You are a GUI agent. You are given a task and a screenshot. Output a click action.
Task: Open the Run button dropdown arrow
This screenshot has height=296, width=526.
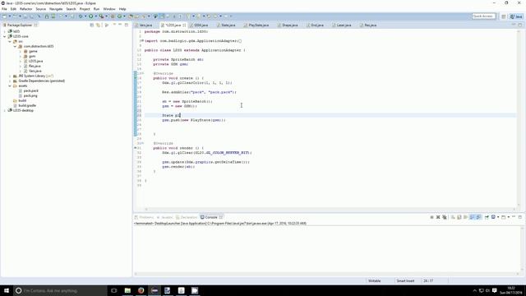tap(95, 16)
